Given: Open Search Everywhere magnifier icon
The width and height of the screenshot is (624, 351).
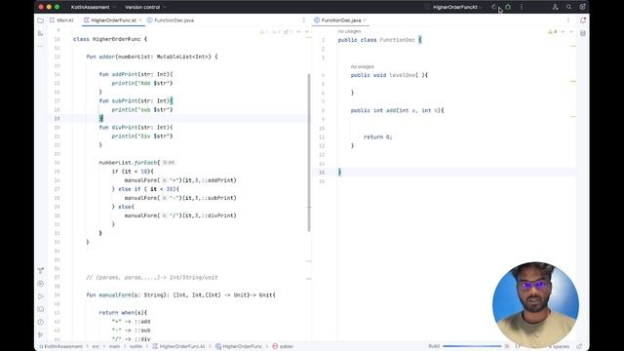Looking at the screenshot, I should (568, 7).
